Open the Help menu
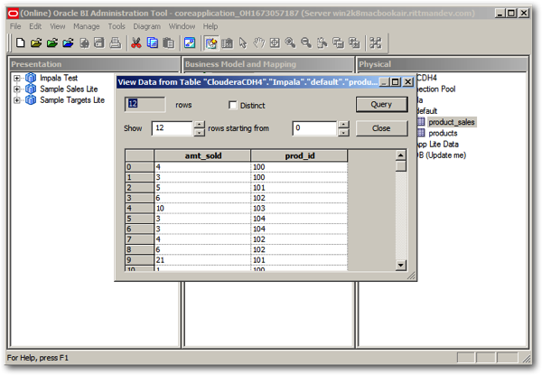Image resolution: width=542 pixels, height=375 pixels. tap(210, 26)
